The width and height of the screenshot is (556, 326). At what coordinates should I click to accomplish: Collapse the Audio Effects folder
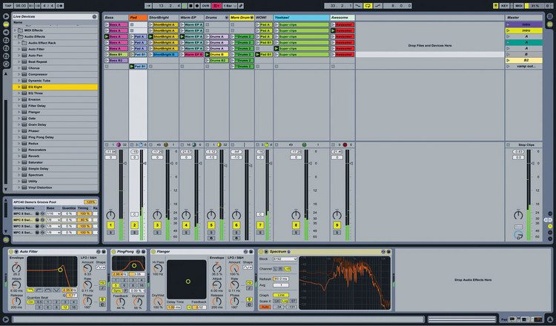coord(14,36)
